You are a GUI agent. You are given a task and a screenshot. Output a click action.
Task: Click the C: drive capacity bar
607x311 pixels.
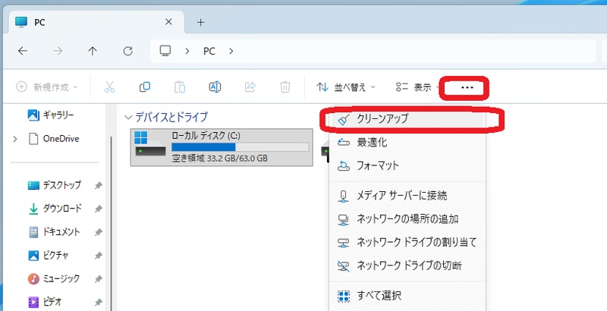click(240, 147)
